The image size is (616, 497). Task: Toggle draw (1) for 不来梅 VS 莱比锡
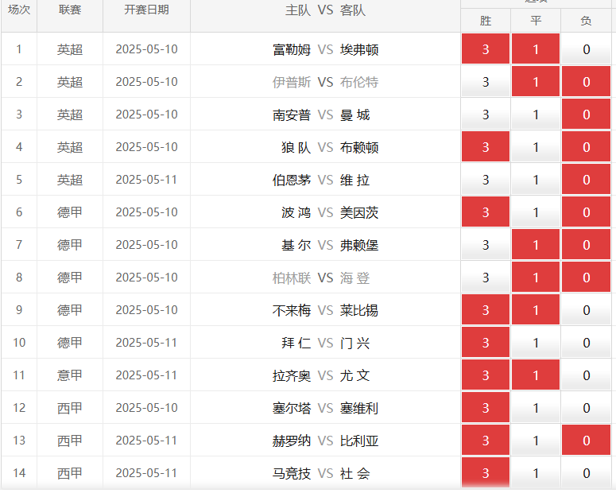tap(536, 309)
